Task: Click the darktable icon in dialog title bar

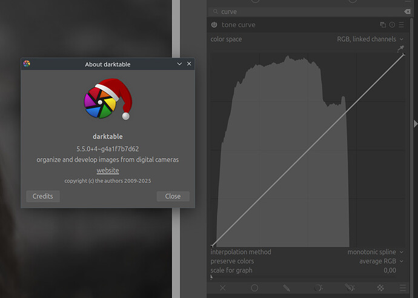Action: point(27,64)
